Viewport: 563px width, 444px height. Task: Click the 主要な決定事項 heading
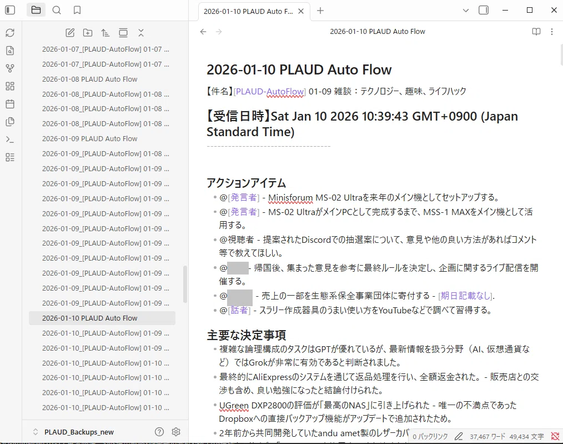click(x=247, y=335)
